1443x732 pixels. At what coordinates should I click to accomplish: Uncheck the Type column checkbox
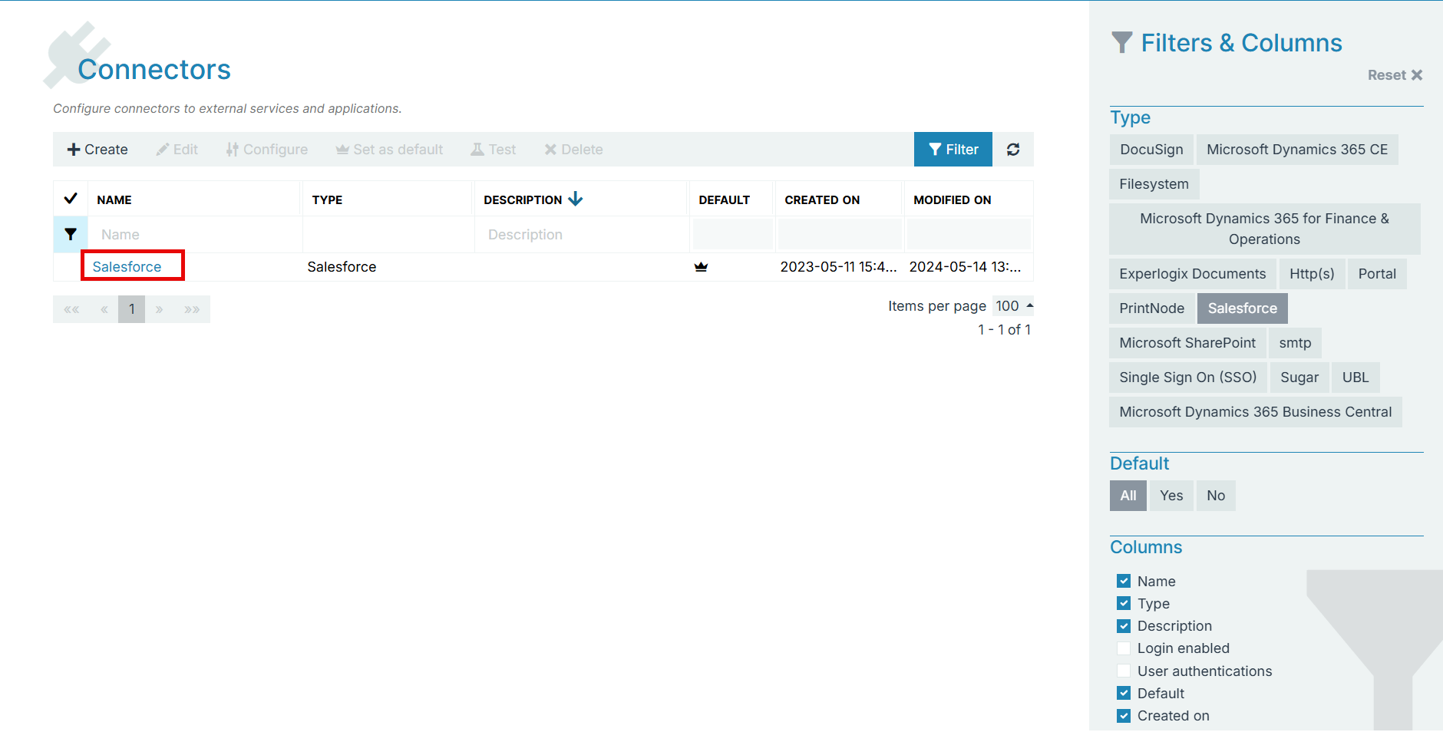click(x=1124, y=603)
